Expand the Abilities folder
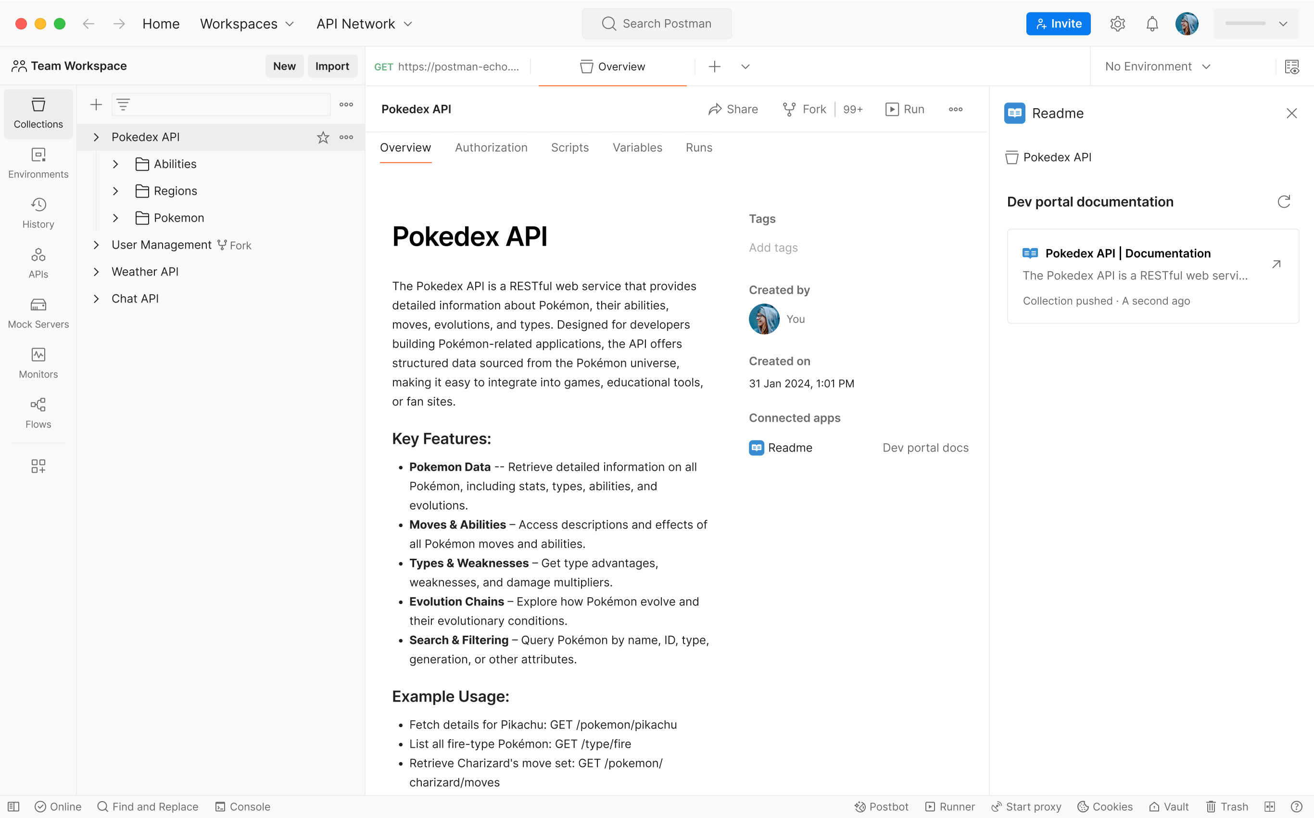Viewport: 1314px width, 818px height. point(115,164)
